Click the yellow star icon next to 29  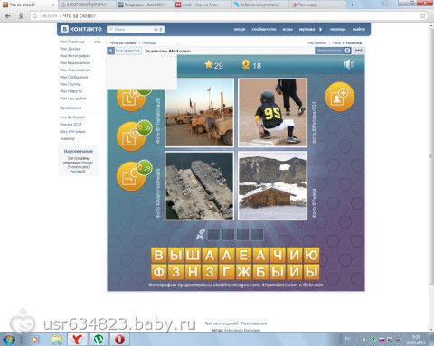click(x=209, y=64)
